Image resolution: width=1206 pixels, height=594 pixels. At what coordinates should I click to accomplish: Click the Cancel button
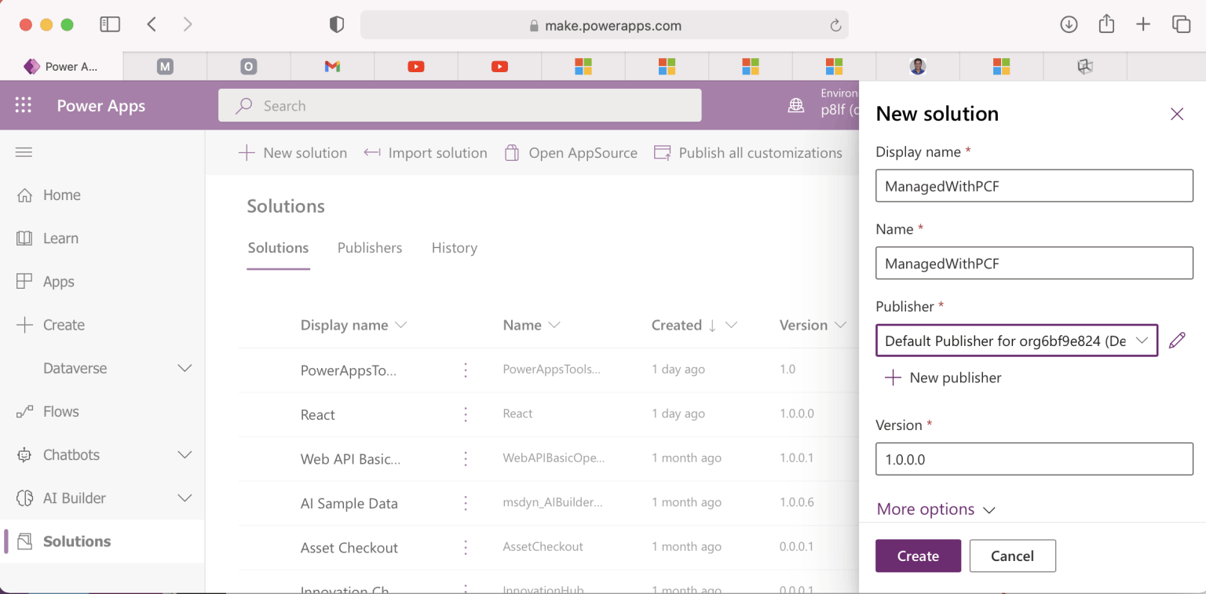point(1012,556)
